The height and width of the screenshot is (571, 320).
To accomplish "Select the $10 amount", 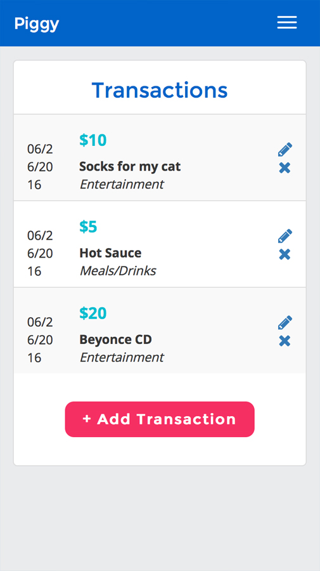I will (93, 140).
